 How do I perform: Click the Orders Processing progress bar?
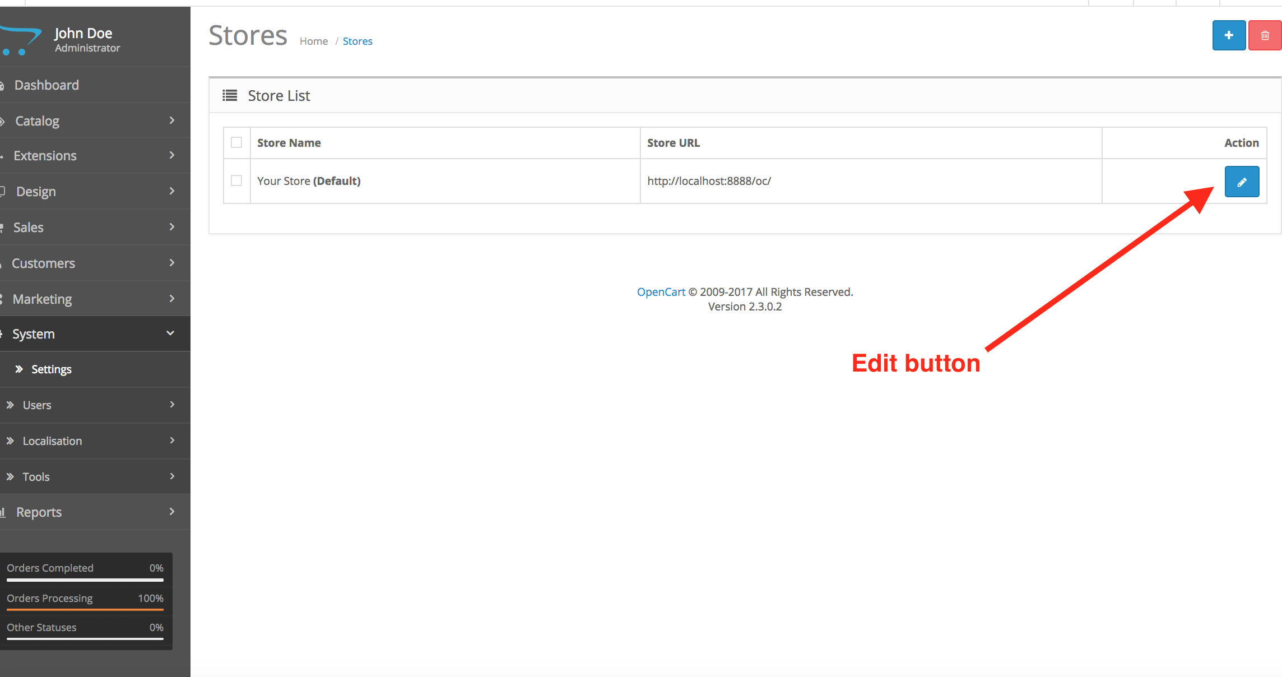point(85,609)
